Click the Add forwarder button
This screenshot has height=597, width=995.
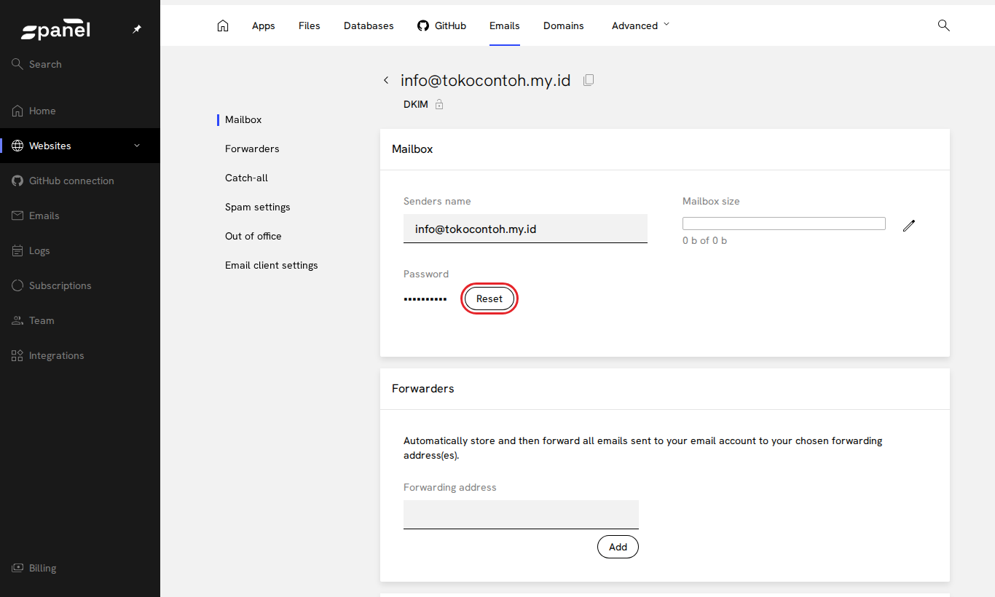[618, 547]
